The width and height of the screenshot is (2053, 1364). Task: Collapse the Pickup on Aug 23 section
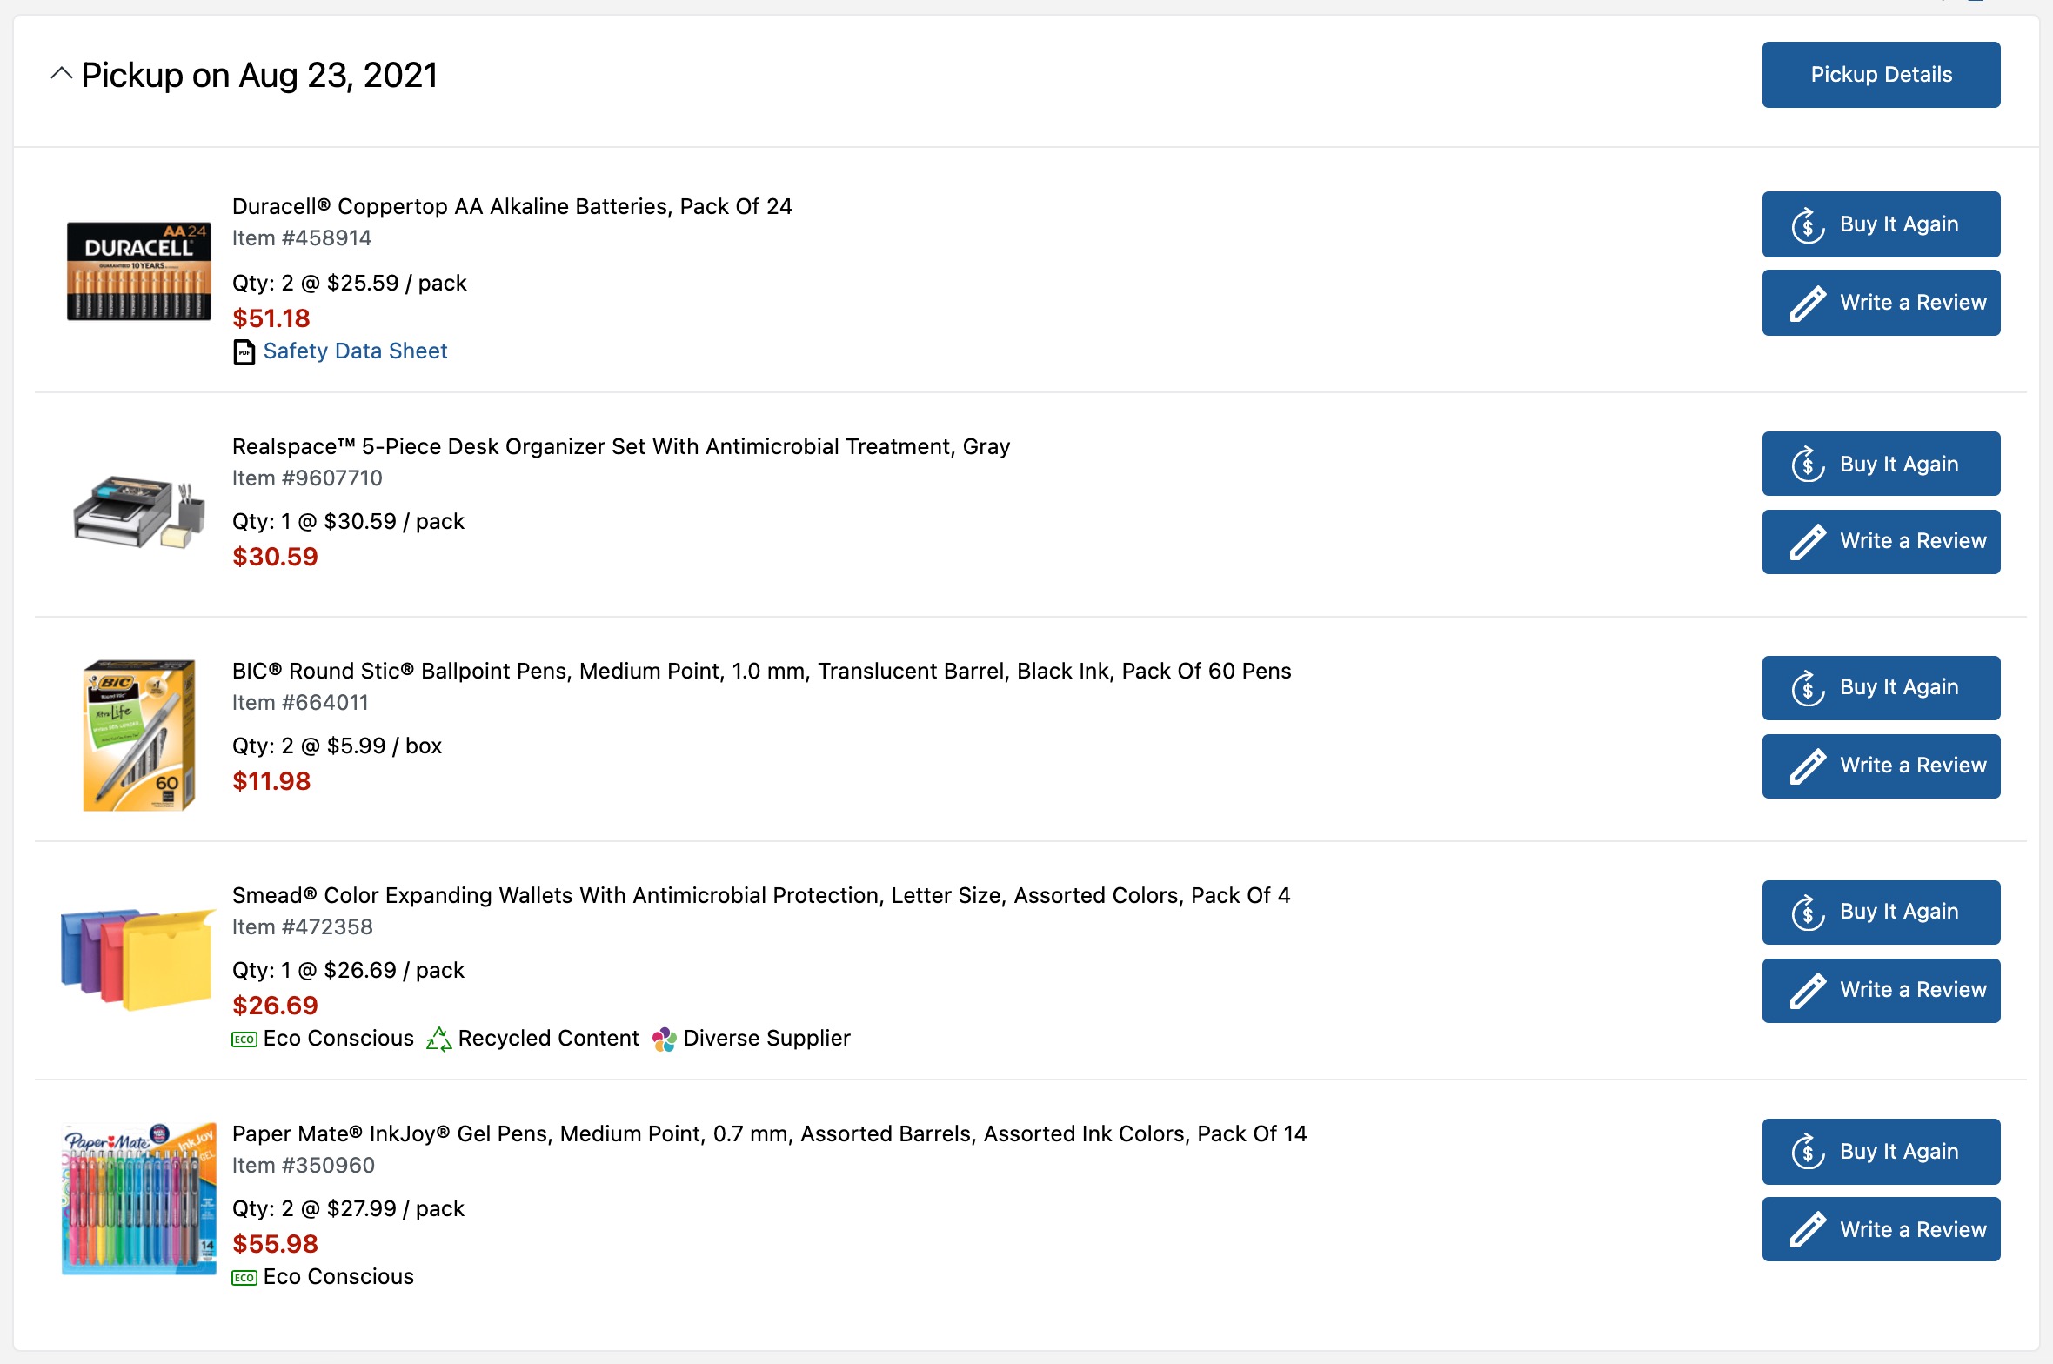click(x=61, y=75)
